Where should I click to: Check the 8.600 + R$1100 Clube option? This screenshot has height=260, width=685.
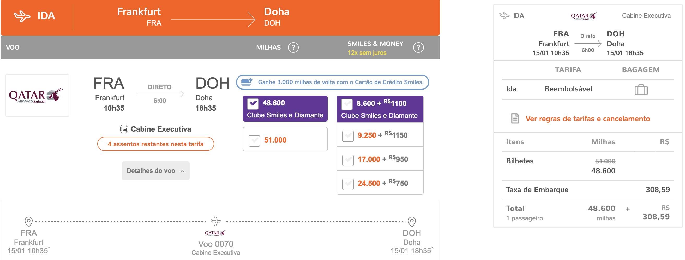[x=347, y=104]
